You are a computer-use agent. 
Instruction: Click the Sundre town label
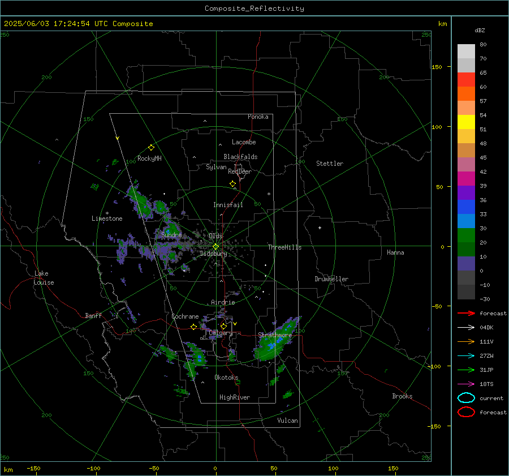click(x=171, y=235)
